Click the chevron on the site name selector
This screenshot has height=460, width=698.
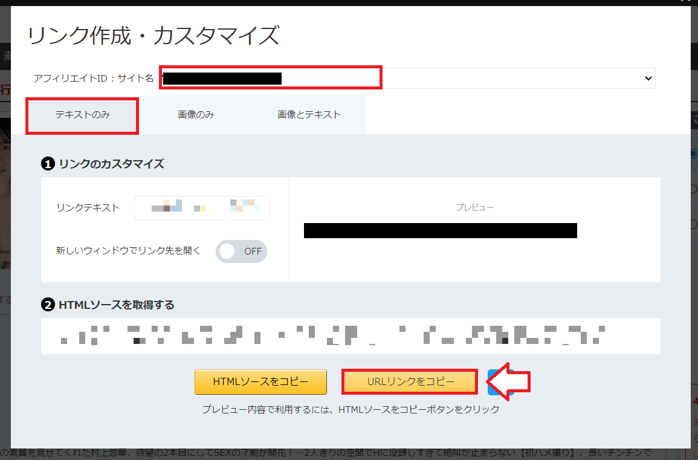click(647, 78)
